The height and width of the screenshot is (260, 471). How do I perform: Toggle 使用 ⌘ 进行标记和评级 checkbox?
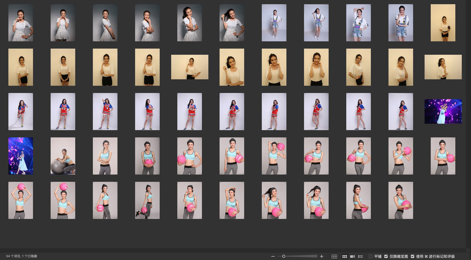click(413, 256)
